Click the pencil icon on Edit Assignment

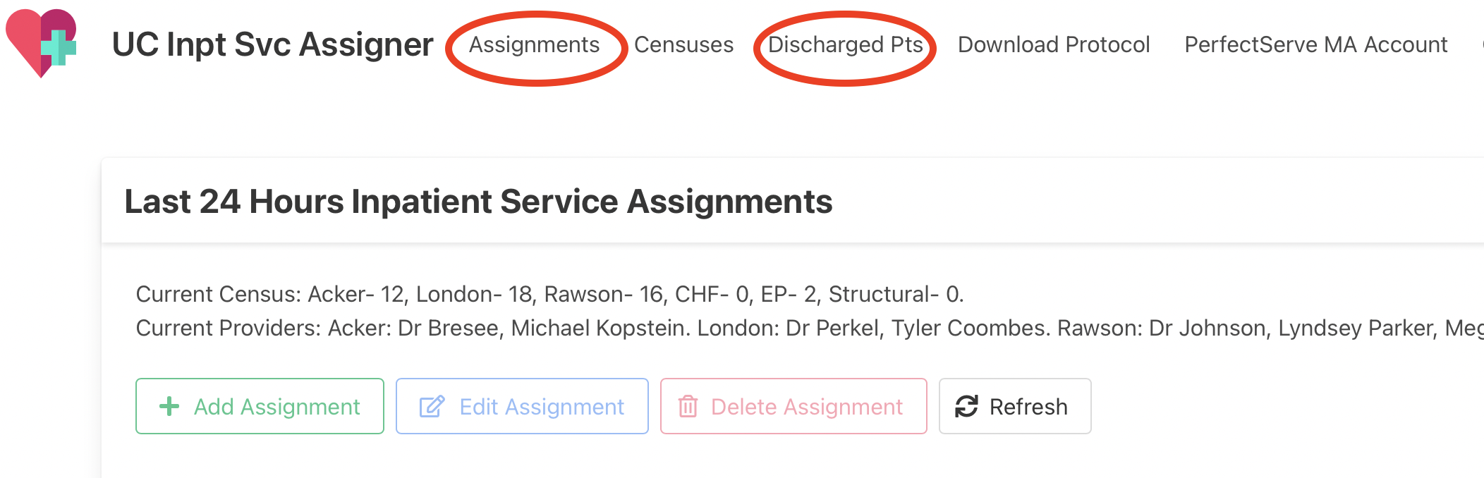coord(432,406)
